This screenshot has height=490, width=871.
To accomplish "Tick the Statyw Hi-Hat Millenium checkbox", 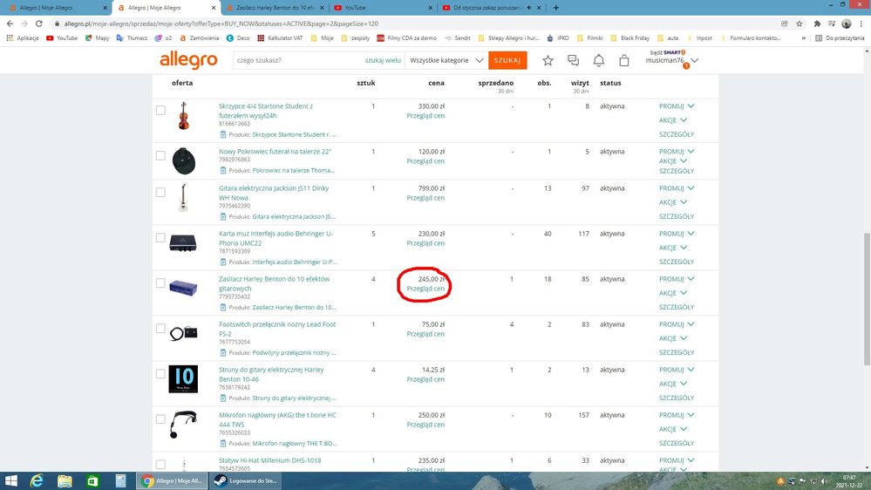I will pos(160,465).
